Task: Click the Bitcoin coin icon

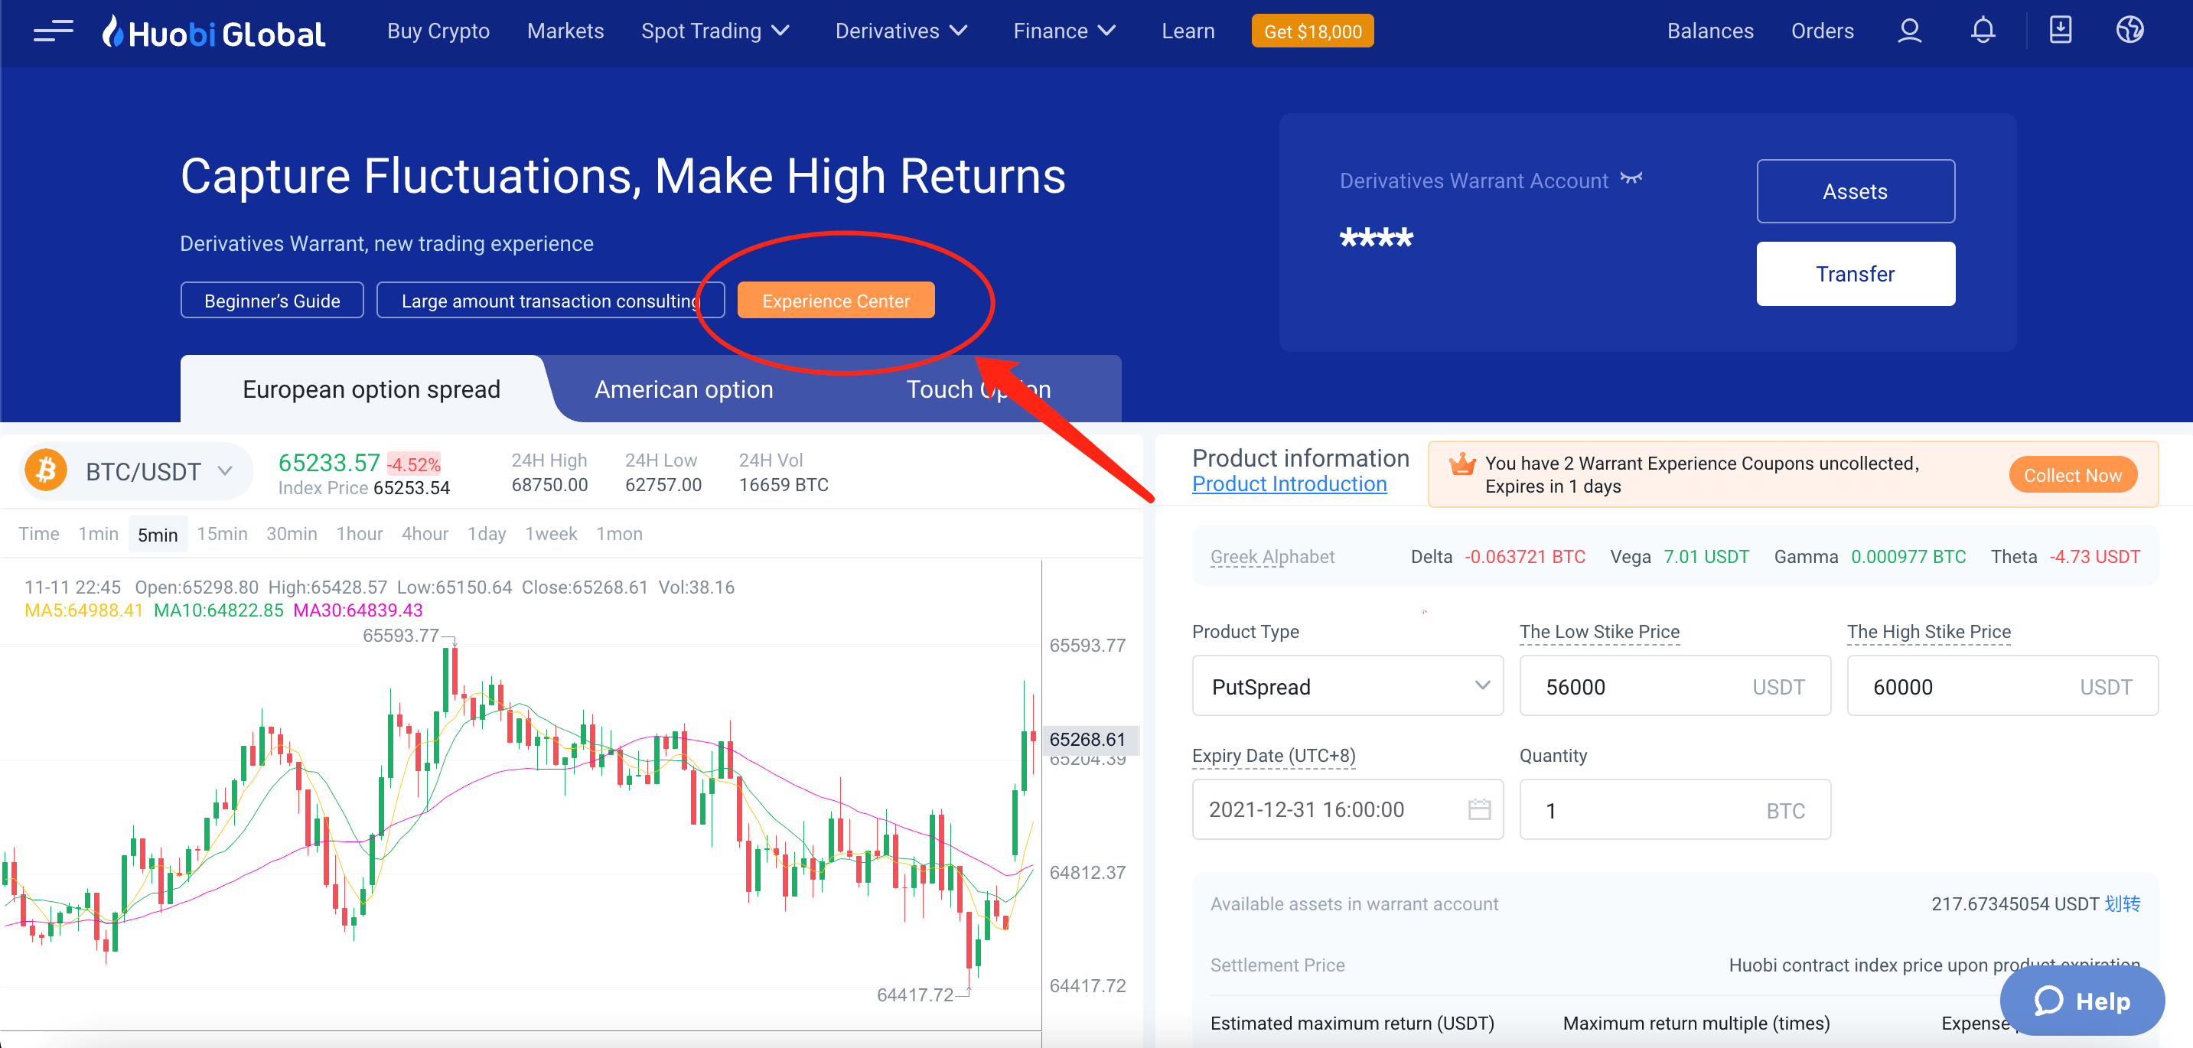Action: [x=46, y=470]
